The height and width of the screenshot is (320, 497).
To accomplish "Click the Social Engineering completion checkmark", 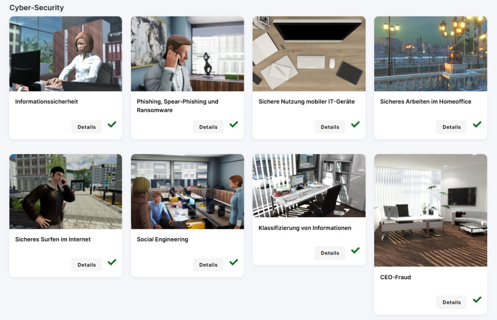I will 233,262.
